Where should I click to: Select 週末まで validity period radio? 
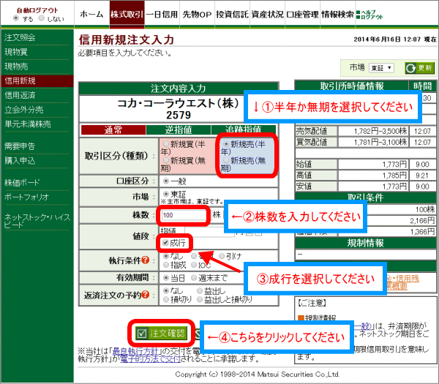click(x=194, y=278)
